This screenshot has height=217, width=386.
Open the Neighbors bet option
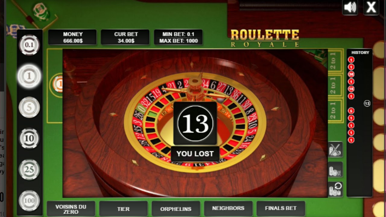pyautogui.click(x=228, y=209)
